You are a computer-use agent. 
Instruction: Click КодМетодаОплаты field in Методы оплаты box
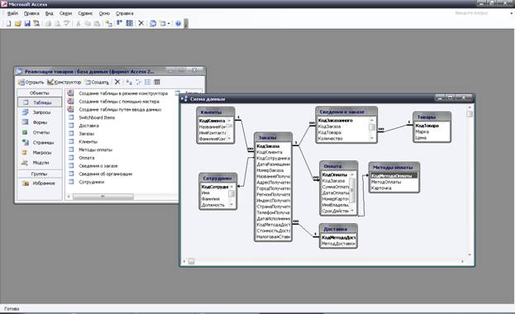[393, 176]
